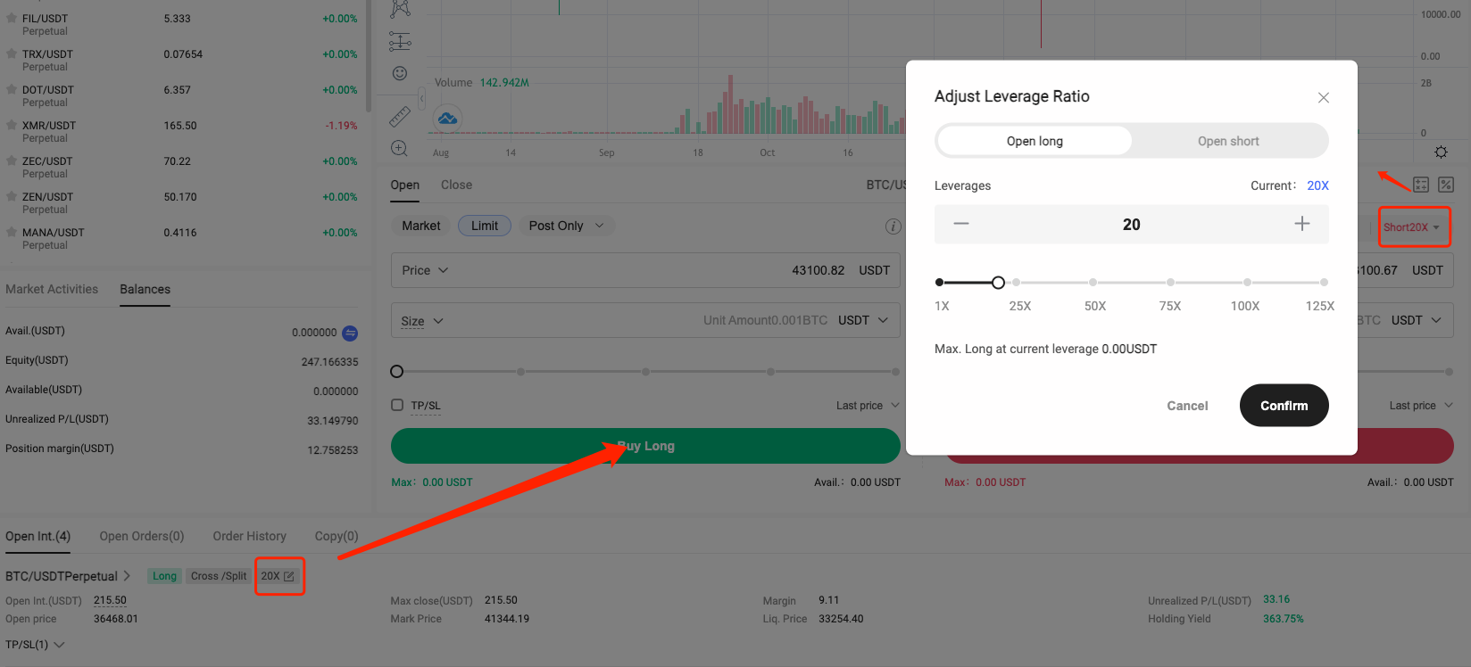Select the ruler measure tool
The image size is (1471, 667).
(400, 116)
